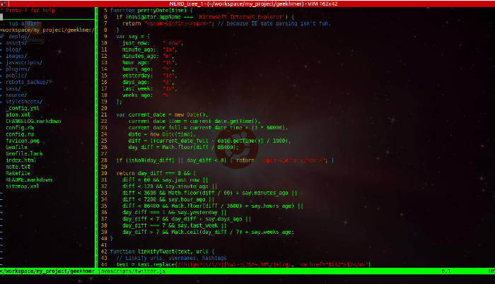The image size is (495, 284).
Task: Click 'current_date_time' assignment on line 22
Action: point(194,122)
